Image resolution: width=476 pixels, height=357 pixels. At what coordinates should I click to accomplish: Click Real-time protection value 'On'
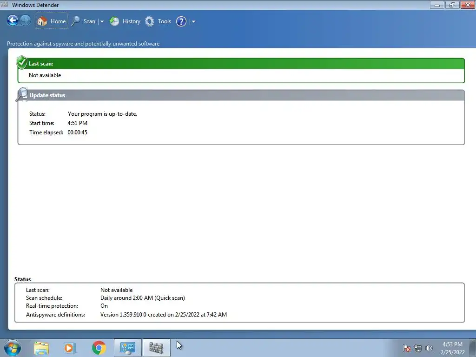pyautogui.click(x=104, y=306)
